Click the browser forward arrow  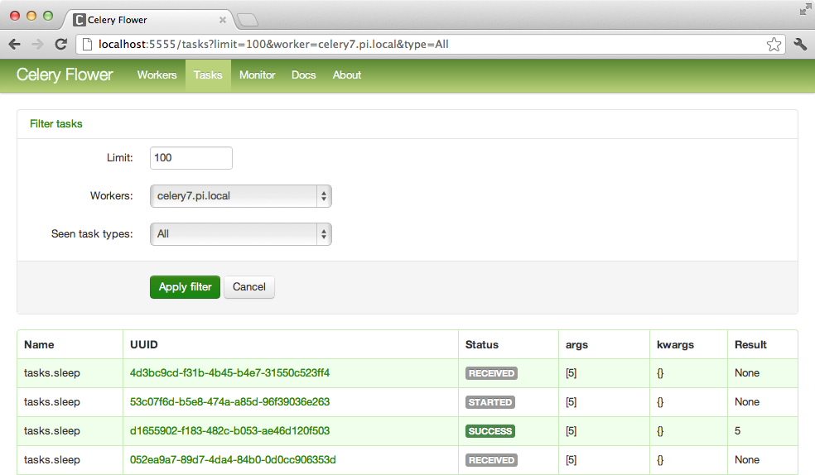37,45
